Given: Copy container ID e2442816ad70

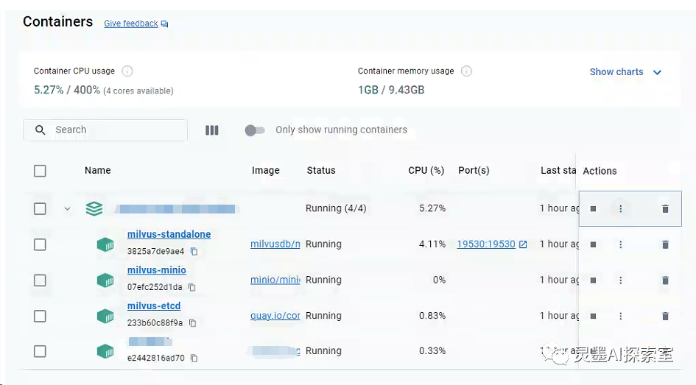Looking at the screenshot, I should pyautogui.click(x=194, y=358).
